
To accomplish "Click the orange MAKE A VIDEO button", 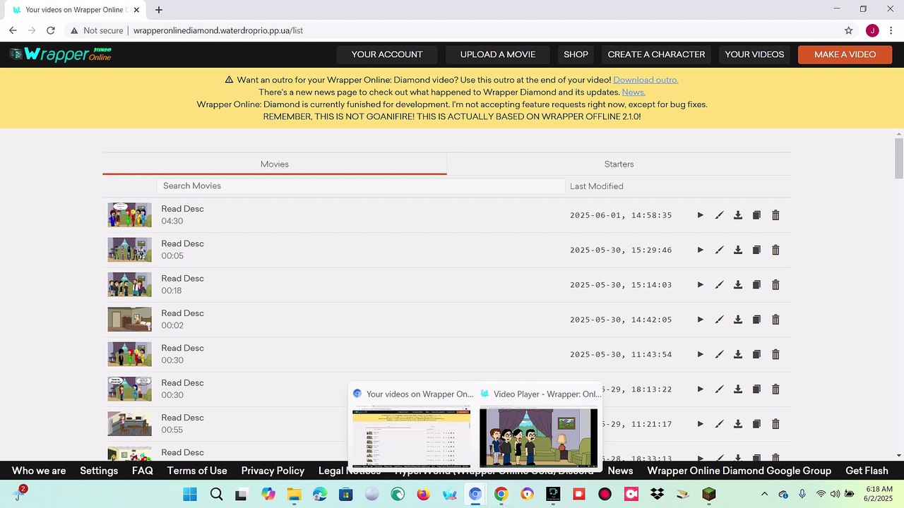I will [x=845, y=54].
